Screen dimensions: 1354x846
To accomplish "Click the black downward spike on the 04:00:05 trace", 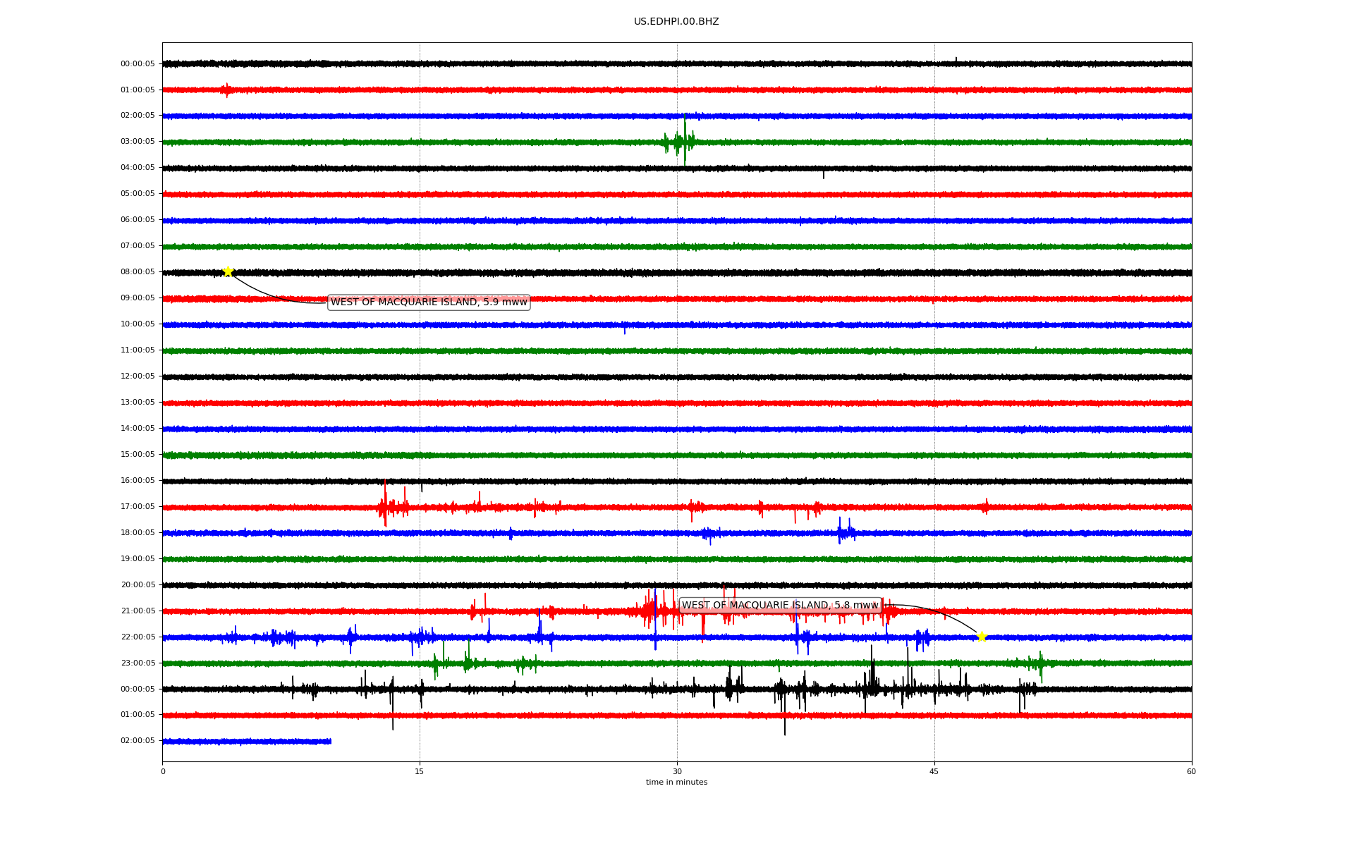I will (823, 173).
